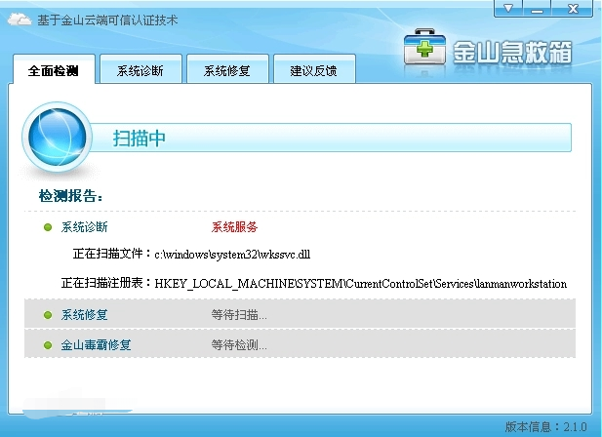Click the red 系统服务 status text
Image resolution: width=602 pixels, height=437 pixels.
(x=234, y=227)
